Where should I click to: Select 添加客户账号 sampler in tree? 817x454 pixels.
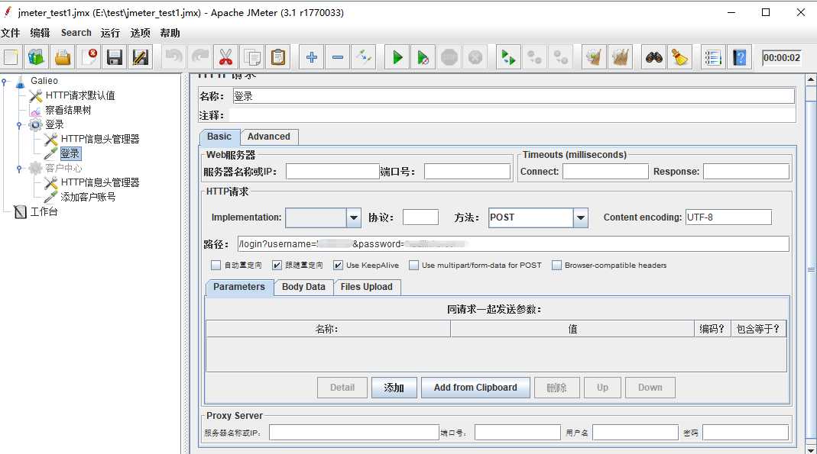point(88,197)
